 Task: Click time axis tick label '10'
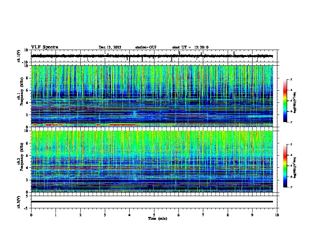pos(277,215)
